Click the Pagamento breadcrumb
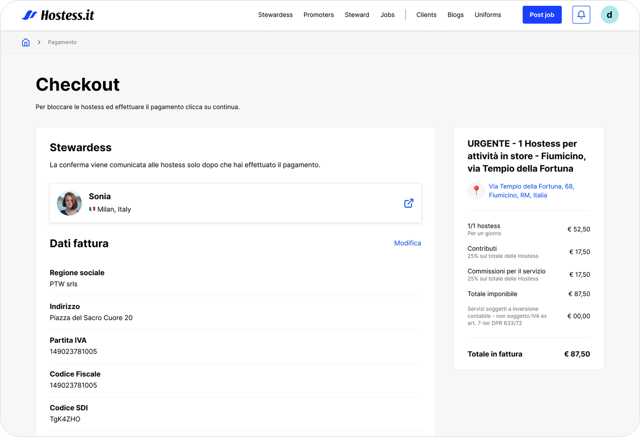 tap(62, 42)
